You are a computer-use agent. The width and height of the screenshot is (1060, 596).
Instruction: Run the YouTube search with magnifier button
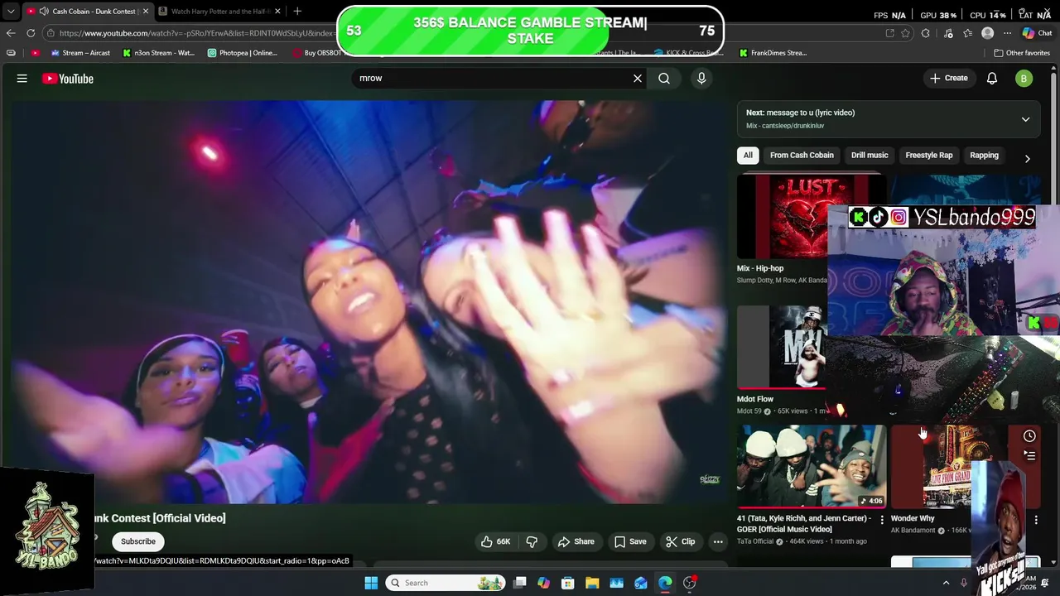click(664, 78)
